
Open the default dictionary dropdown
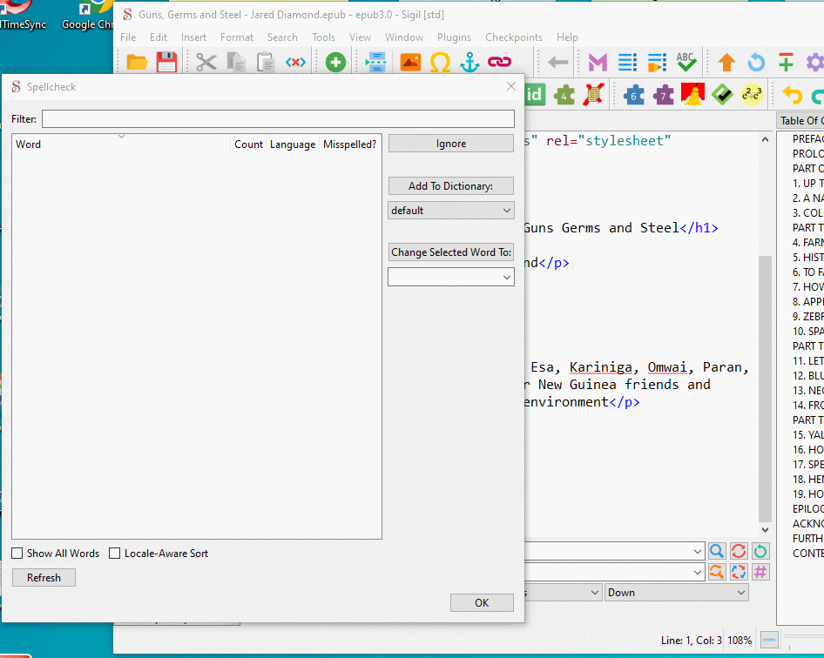451,210
